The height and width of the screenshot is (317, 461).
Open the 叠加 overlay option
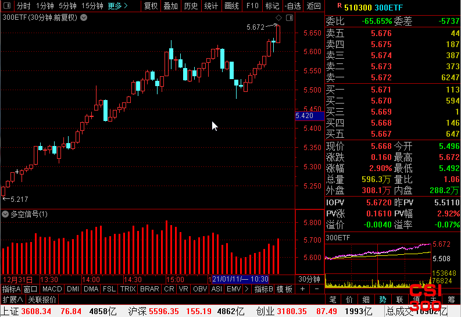(x=171, y=6)
